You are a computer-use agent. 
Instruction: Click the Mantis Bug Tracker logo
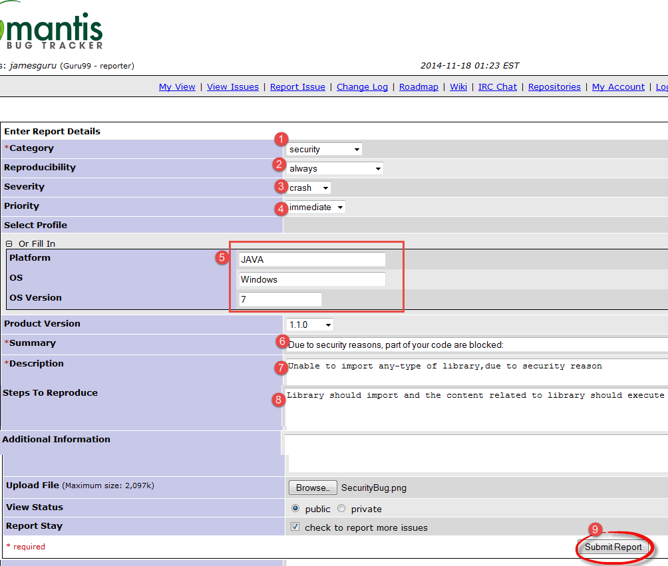click(x=52, y=30)
